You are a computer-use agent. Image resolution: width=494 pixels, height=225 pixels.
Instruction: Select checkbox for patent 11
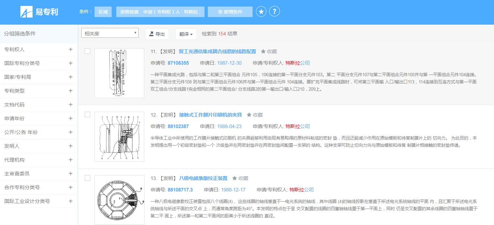pyautogui.click(x=87, y=51)
